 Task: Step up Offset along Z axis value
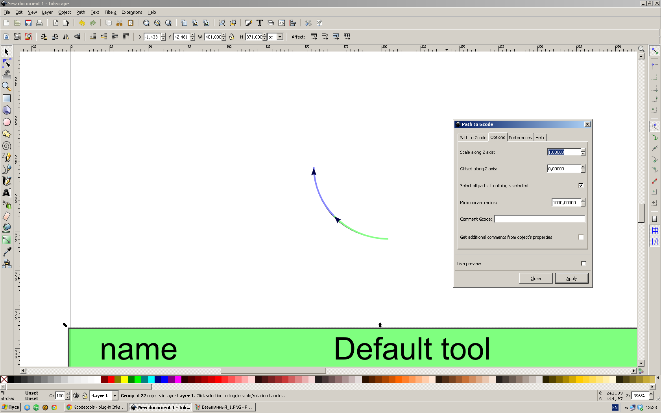coord(583,167)
